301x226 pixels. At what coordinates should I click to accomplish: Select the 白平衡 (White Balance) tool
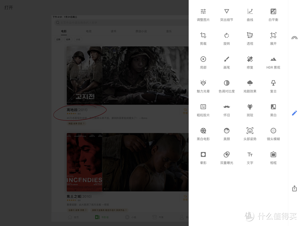273,15
